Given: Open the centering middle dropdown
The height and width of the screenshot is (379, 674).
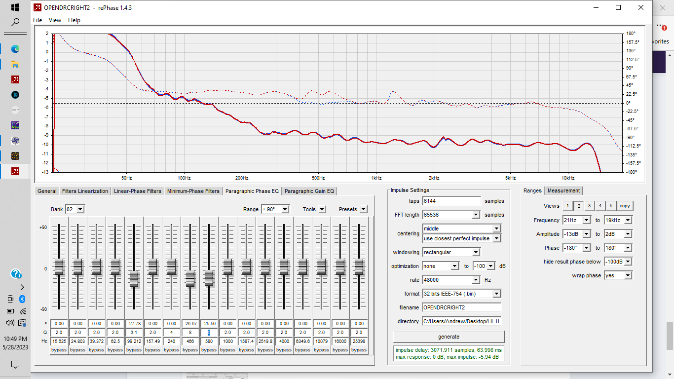Looking at the screenshot, I should click(496, 228).
